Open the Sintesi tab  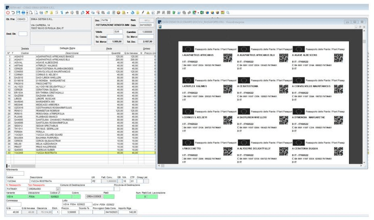tap(146, 48)
